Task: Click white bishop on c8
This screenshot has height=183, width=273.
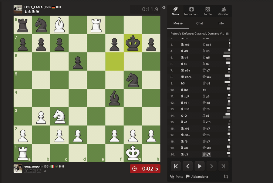Action: [x=59, y=25]
